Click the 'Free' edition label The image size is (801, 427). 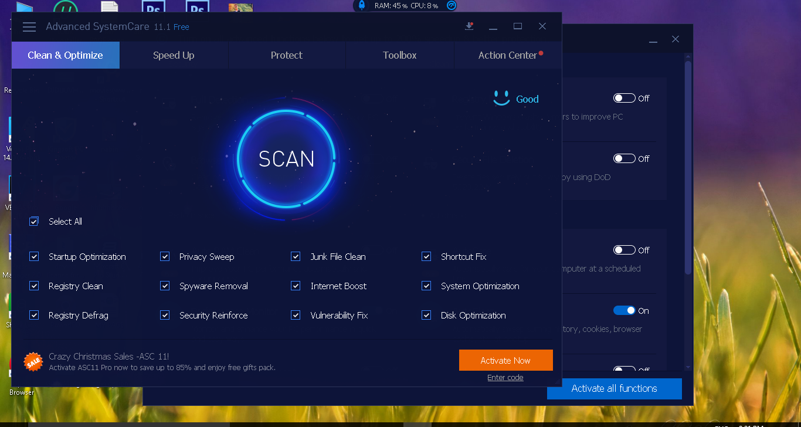(x=181, y=27)
